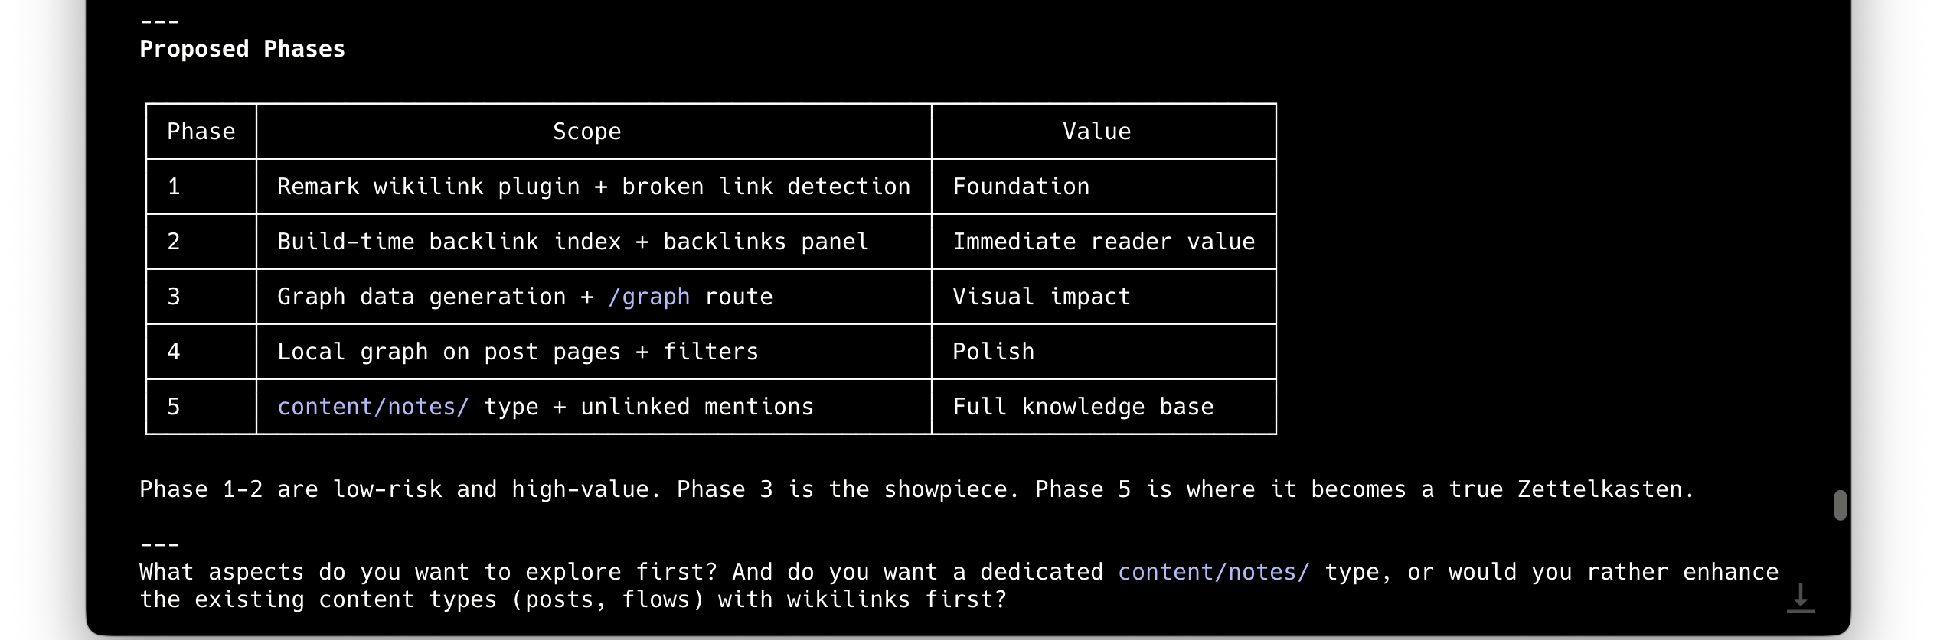
Task: Select the Local graph on post pages cell
Action: 518,352
